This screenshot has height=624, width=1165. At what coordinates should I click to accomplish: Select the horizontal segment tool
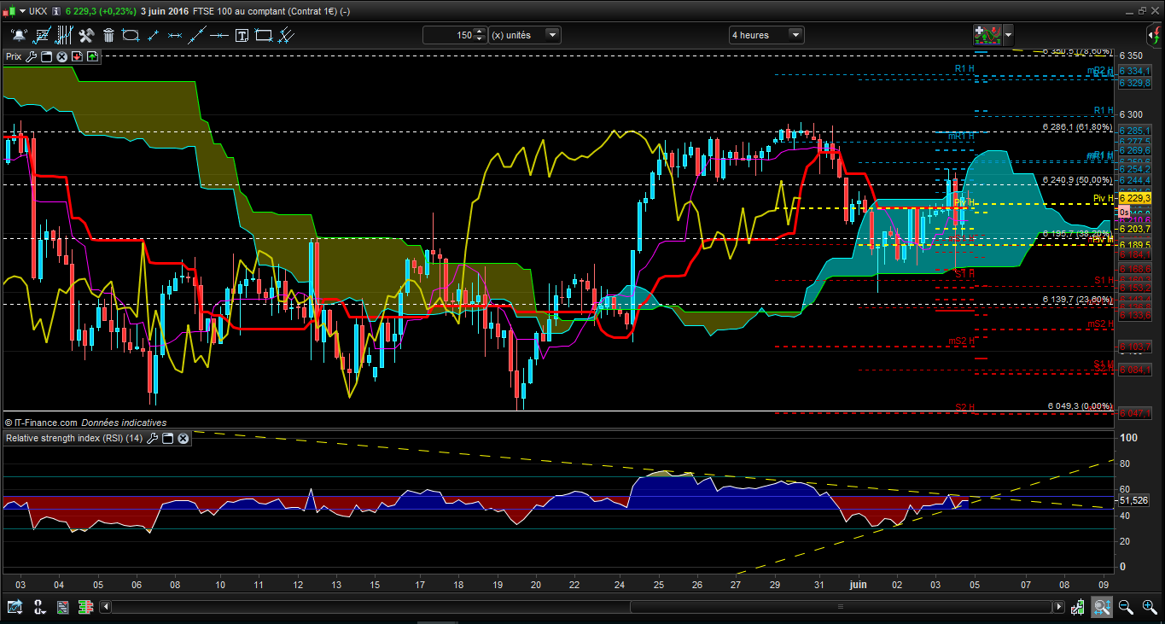(x=175, y=35)
